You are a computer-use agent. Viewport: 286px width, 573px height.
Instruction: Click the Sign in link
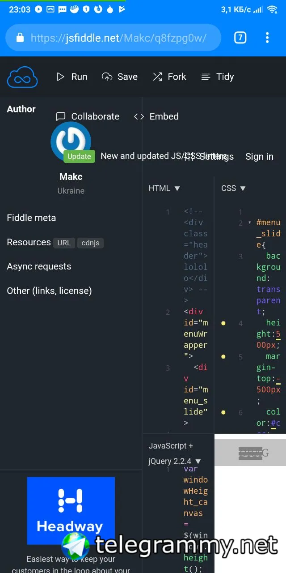tap(259, 157)
